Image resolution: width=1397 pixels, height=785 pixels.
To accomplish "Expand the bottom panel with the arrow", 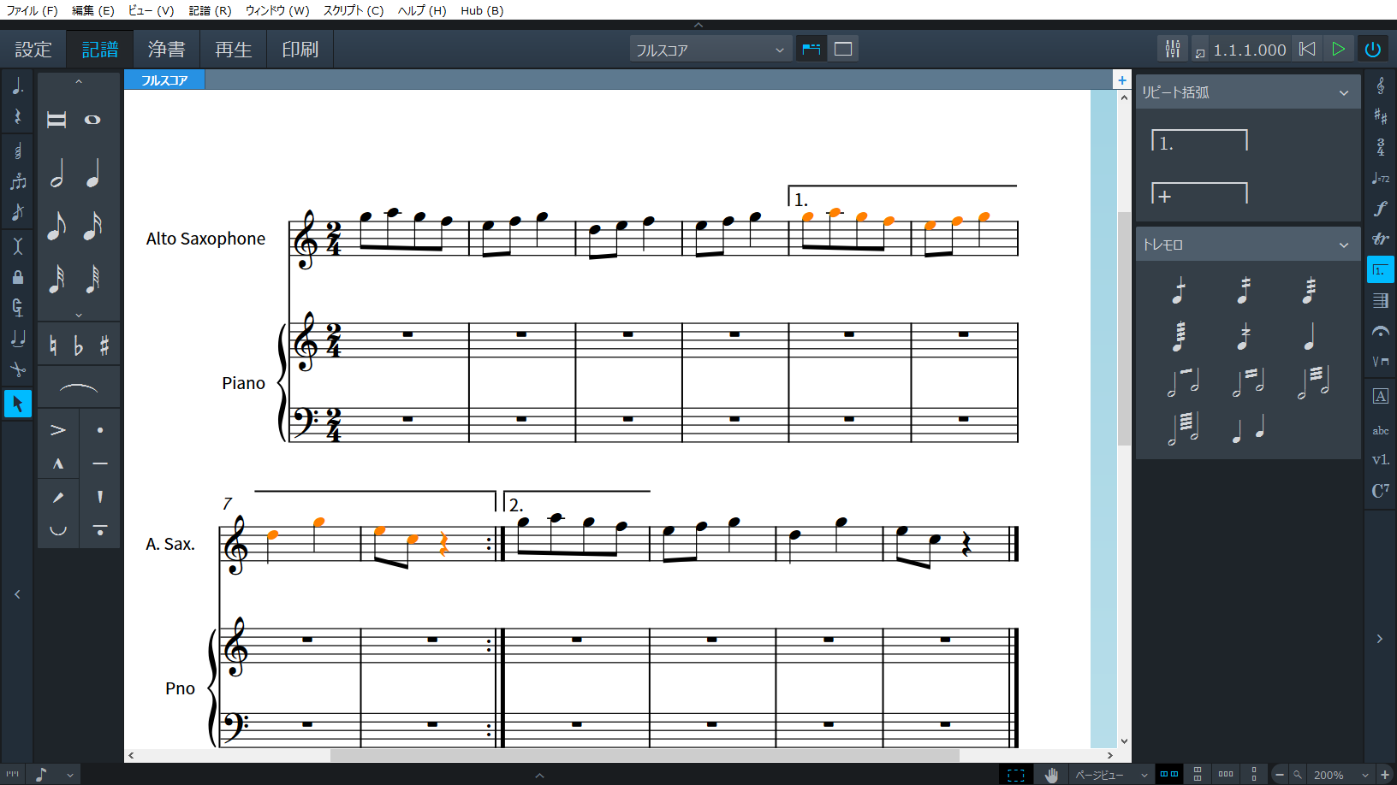I will coord(539,776).
